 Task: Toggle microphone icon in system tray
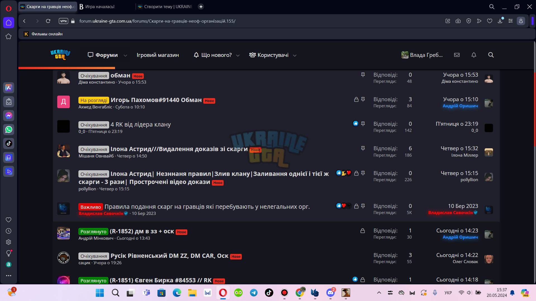[435, 293]
